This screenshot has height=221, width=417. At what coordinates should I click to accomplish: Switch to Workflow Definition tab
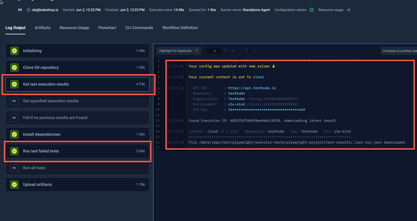pyautogui.click(x=180, y=28)
